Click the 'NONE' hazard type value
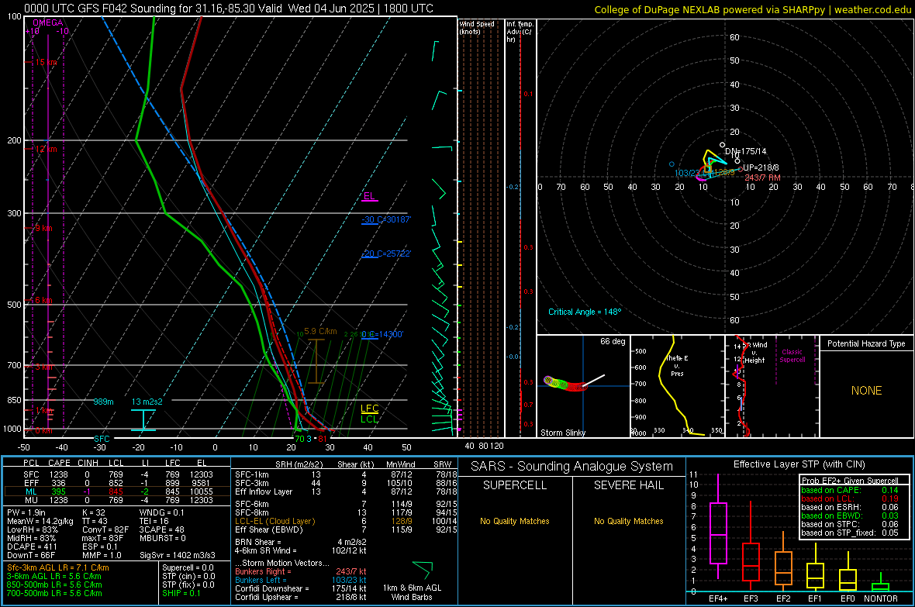Image resolution: width=915 pixels, height=607 pixels. pyautogui.click(x=866, y=391)
